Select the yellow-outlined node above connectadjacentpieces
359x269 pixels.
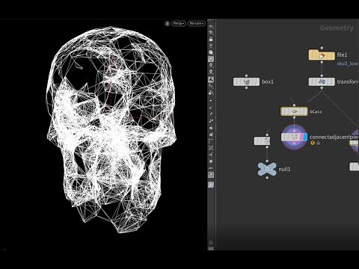point(294,111)
